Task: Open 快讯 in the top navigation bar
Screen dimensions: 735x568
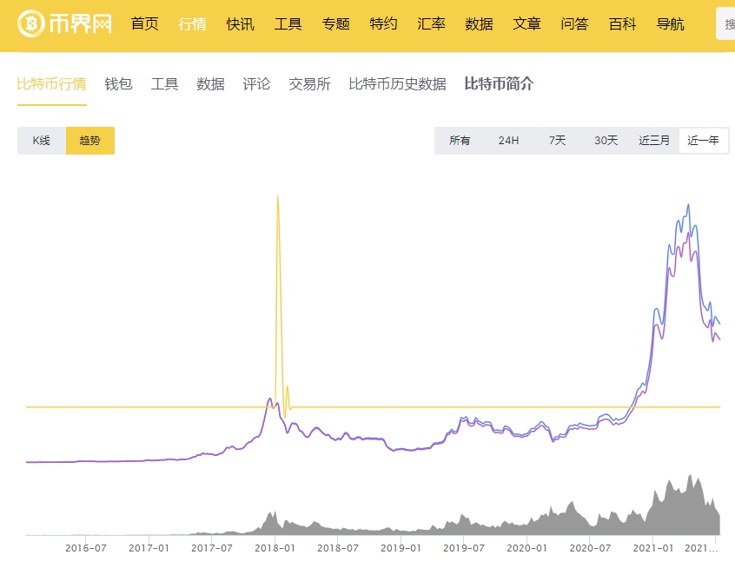Action: pos(240,23)
